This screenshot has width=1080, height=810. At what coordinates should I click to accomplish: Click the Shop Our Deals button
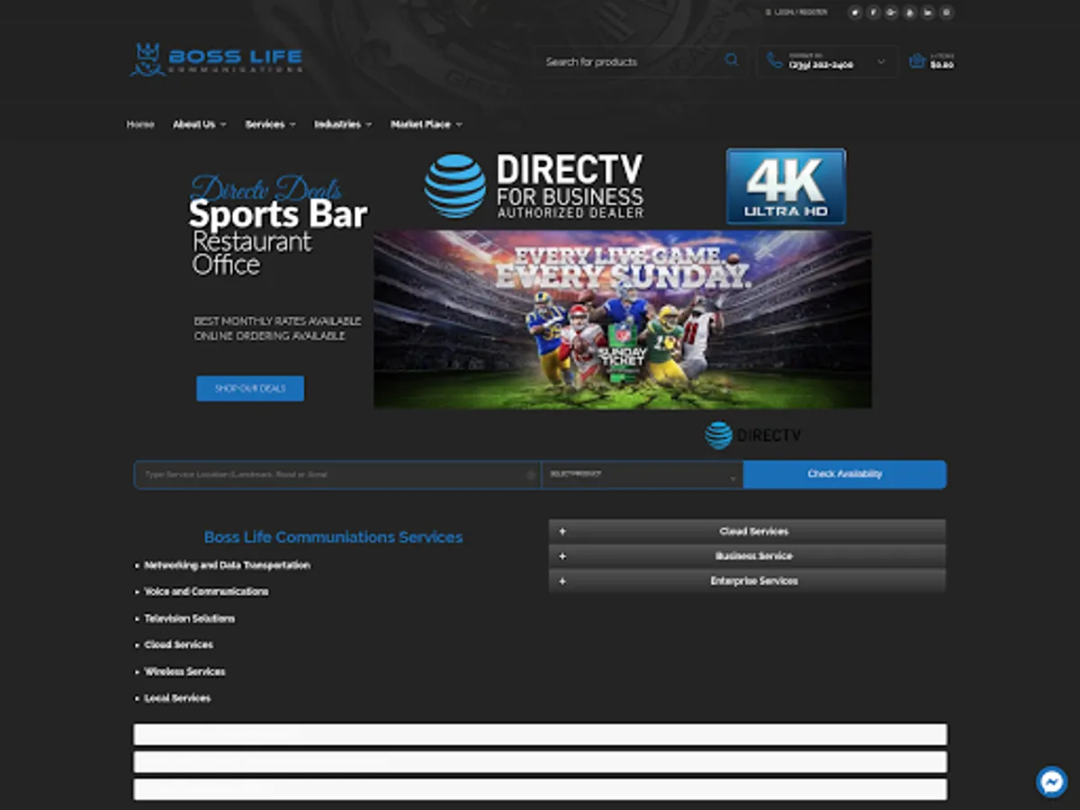[250, 389]
